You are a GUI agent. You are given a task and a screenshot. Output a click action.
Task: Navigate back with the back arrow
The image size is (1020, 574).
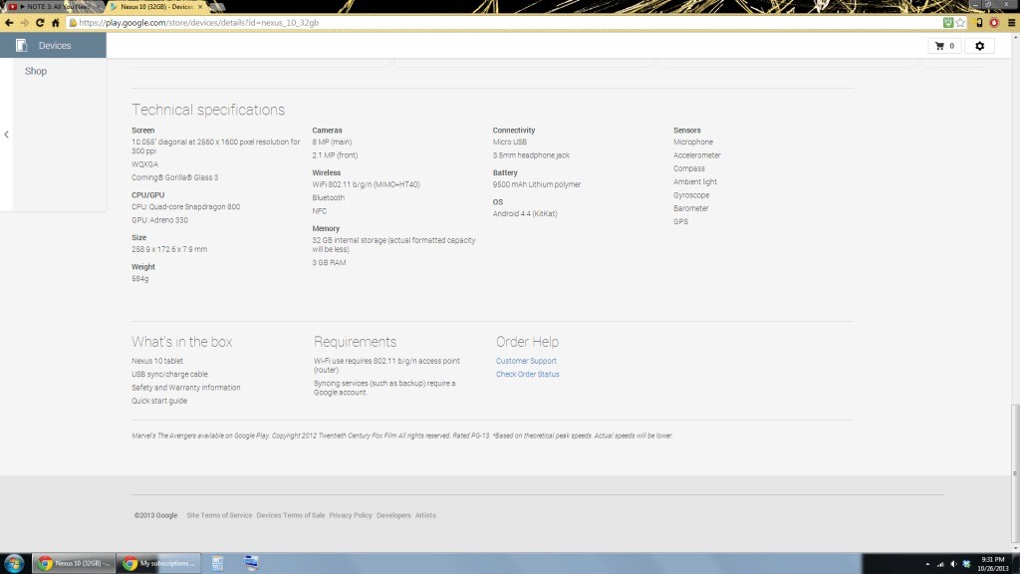10,22
